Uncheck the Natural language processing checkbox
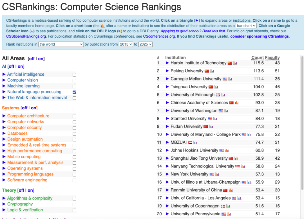Screen dimensions: 304x219 (x=74, y=92)
